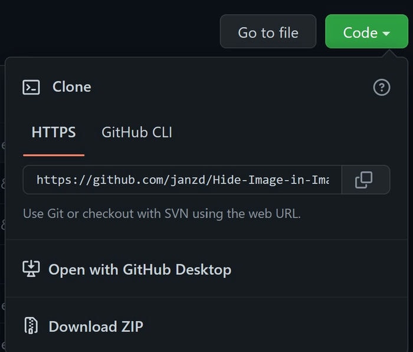The image size is (413, 352).
Task: Select the HTTPS tab
Action: tap(54, 132)
